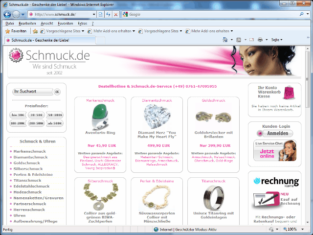Expand the toolbar chevron overflow
The width and height of the screenshot is (313, 235).
pos(308,37)
